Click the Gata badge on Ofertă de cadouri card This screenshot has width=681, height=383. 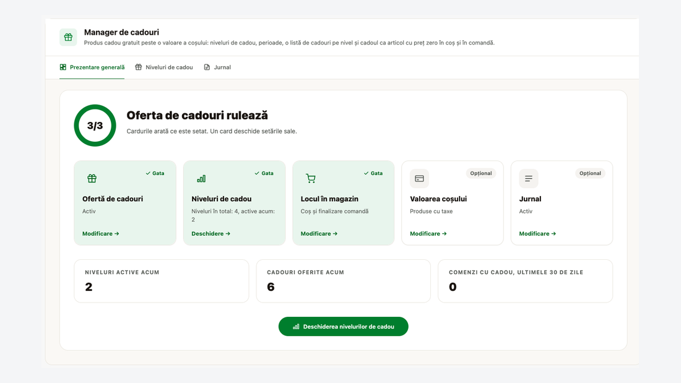tap(155, 173)
